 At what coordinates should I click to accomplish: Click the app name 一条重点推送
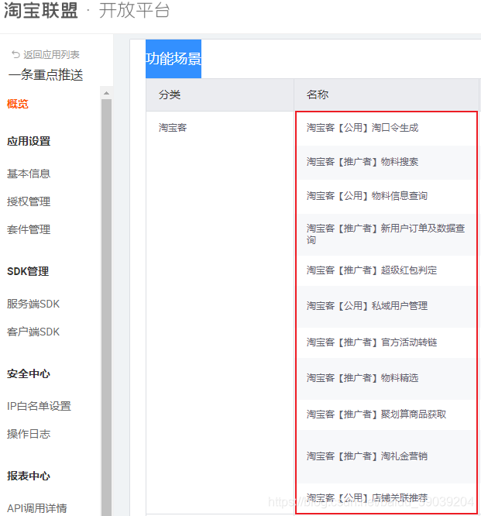point(46,75)
